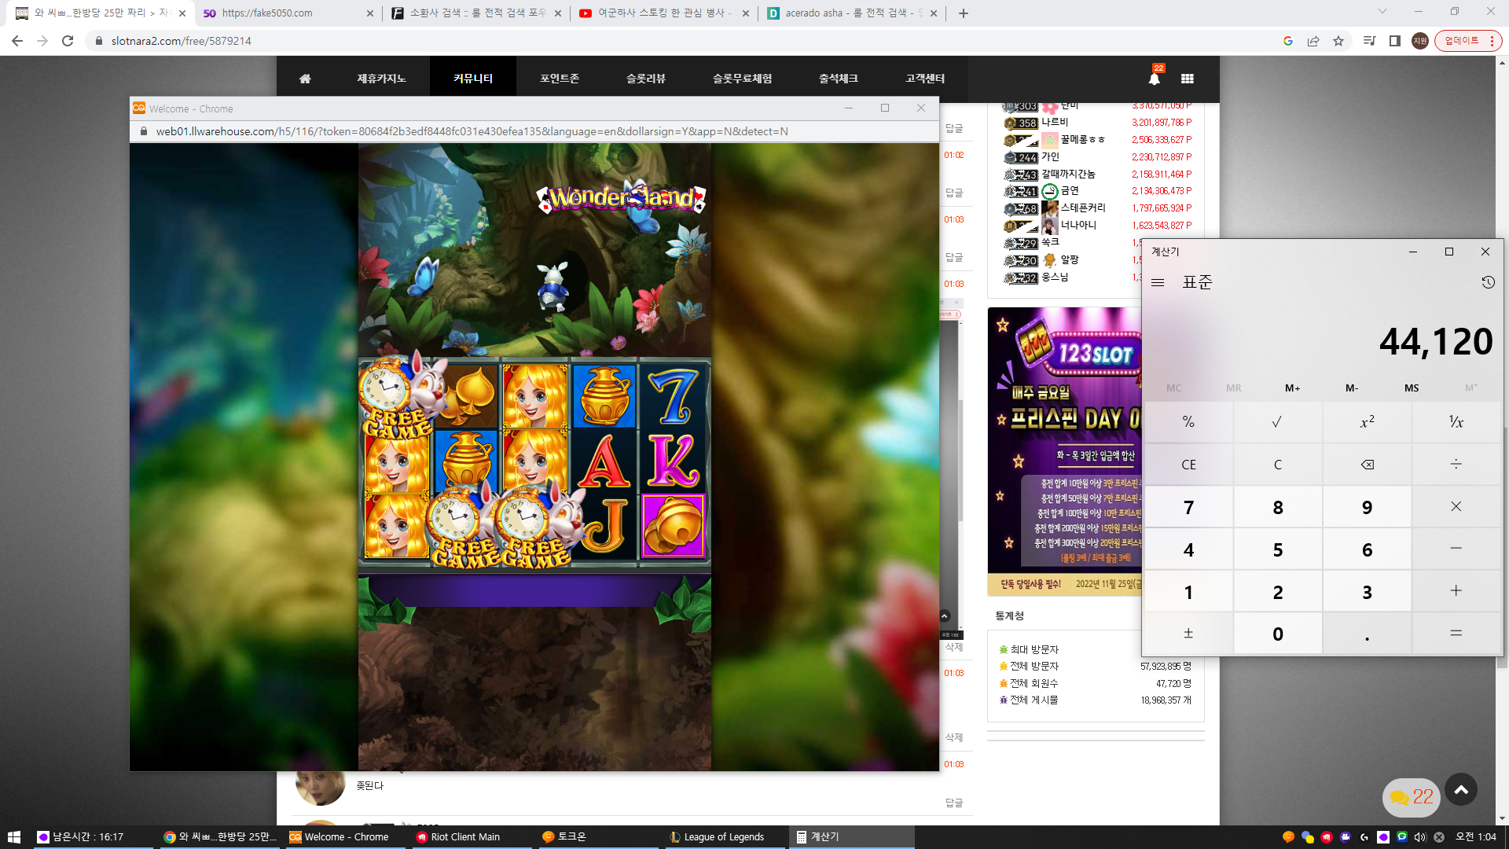Click the calculator x squared key
The width and height of the screenshot is (1509, 849).
[1368, 422]
